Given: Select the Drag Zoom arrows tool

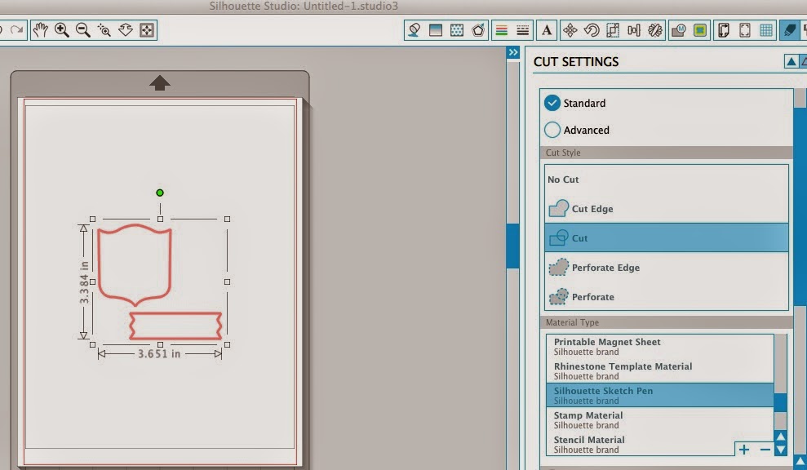Looking at the screenshot, I should pyautogui.click(x=126, y=30).
